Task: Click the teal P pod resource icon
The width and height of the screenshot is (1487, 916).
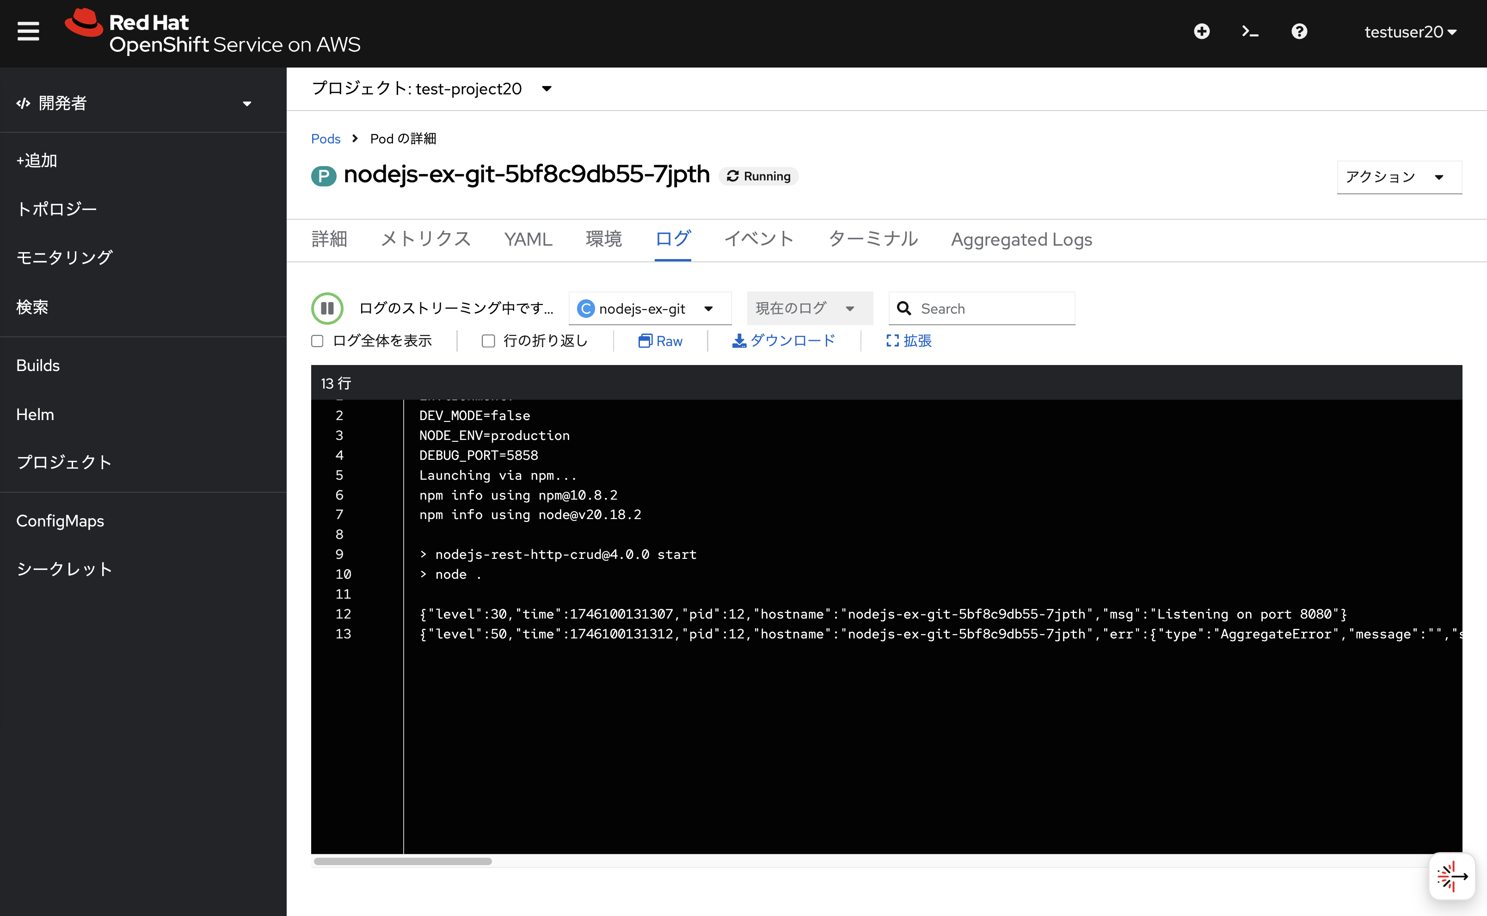Action: click(x=324, y=176)
